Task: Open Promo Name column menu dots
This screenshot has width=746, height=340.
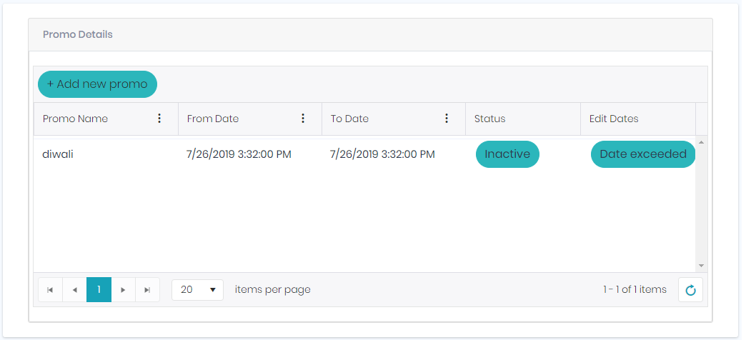Action: click(x=159, y=119)
